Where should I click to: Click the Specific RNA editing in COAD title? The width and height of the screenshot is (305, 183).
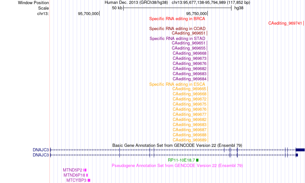177,28
